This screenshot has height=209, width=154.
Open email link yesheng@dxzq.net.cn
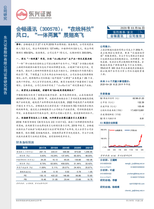[x=136, y=174]
